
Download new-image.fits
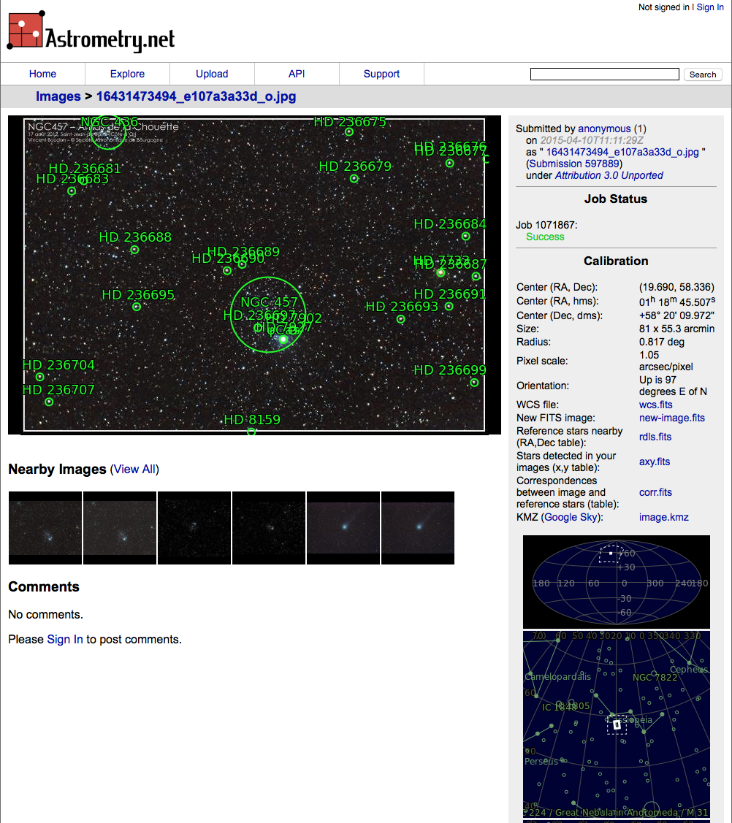coord(671,418)
